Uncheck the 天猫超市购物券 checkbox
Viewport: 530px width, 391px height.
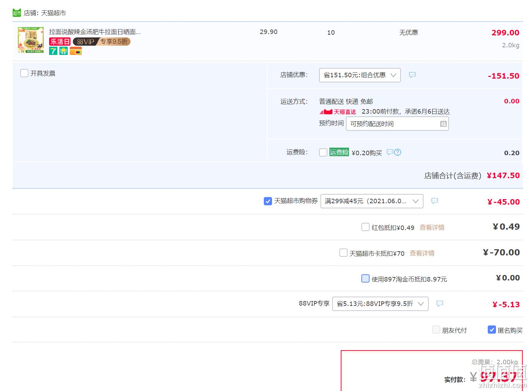(x=268, y=201)
